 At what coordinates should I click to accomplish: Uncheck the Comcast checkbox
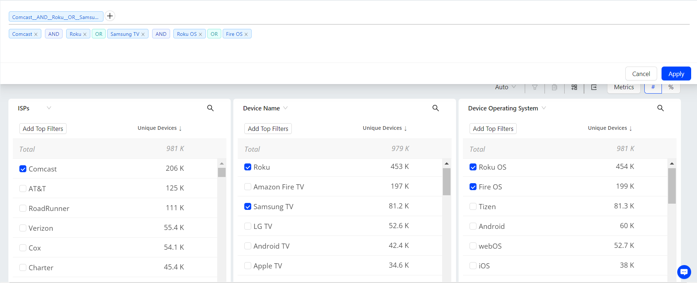click(23, 169)
